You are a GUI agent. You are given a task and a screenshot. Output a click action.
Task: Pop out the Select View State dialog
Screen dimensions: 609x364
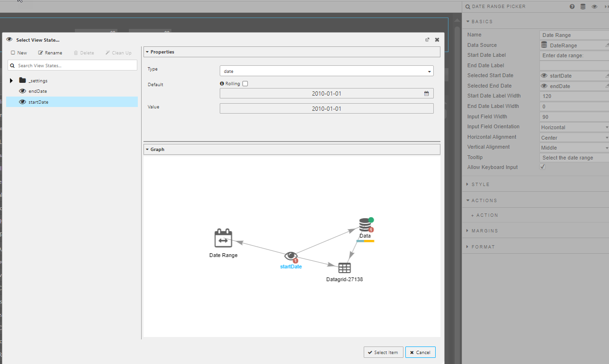click(427, 40)
